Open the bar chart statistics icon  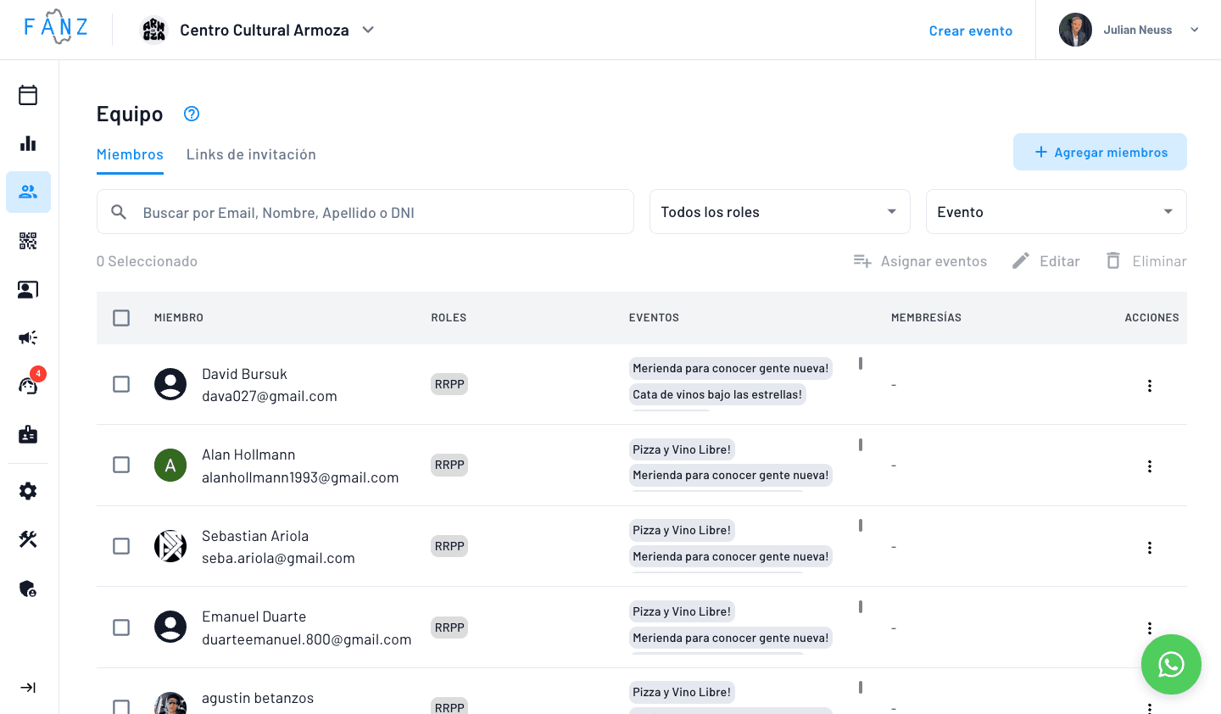pyautogui.click(x=28, y=143)
